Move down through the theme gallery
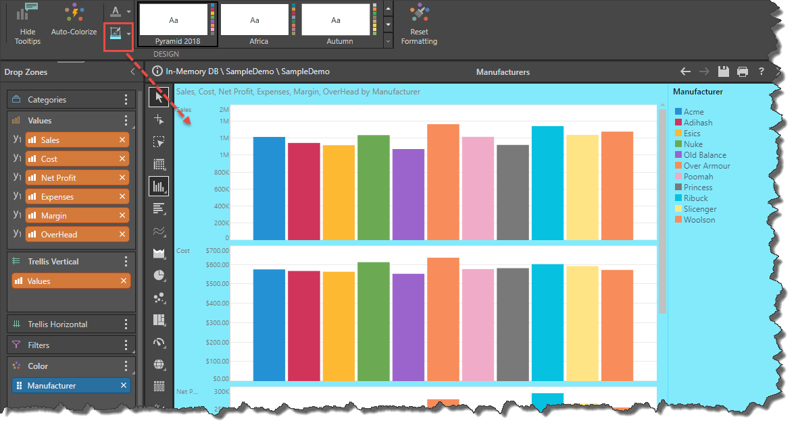Screen dimensions: 798x429 (389, 24)
